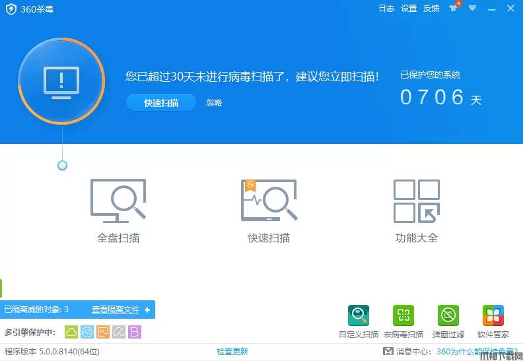The image size is (523, 361).
Task: Toggle the orange protection engine icon
Action: (103, 332)
